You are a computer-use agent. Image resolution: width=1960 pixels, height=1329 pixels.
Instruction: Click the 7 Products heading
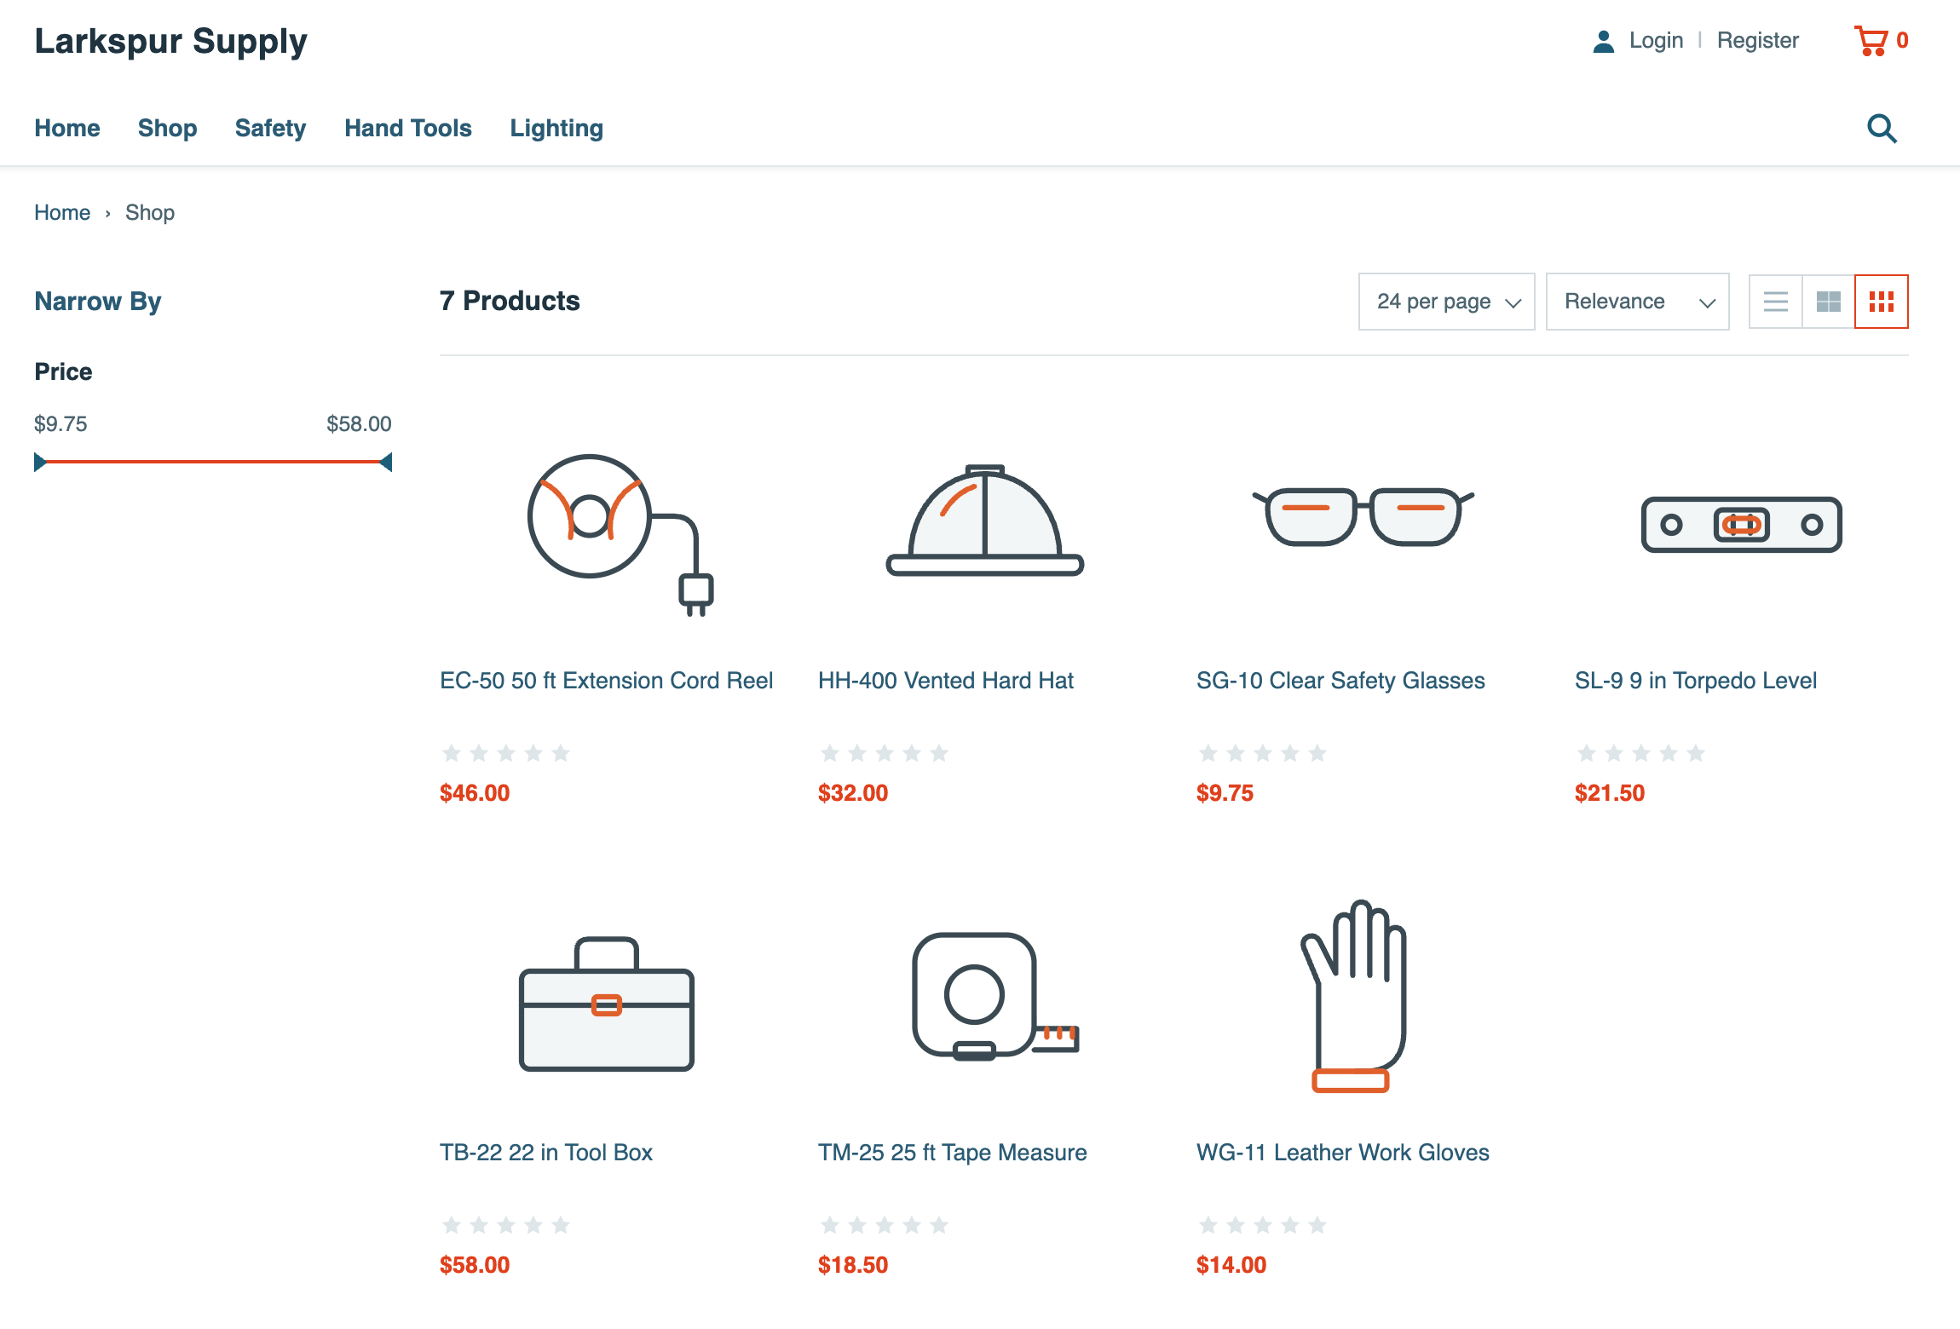pyautogui.click(x=510, y=301)
